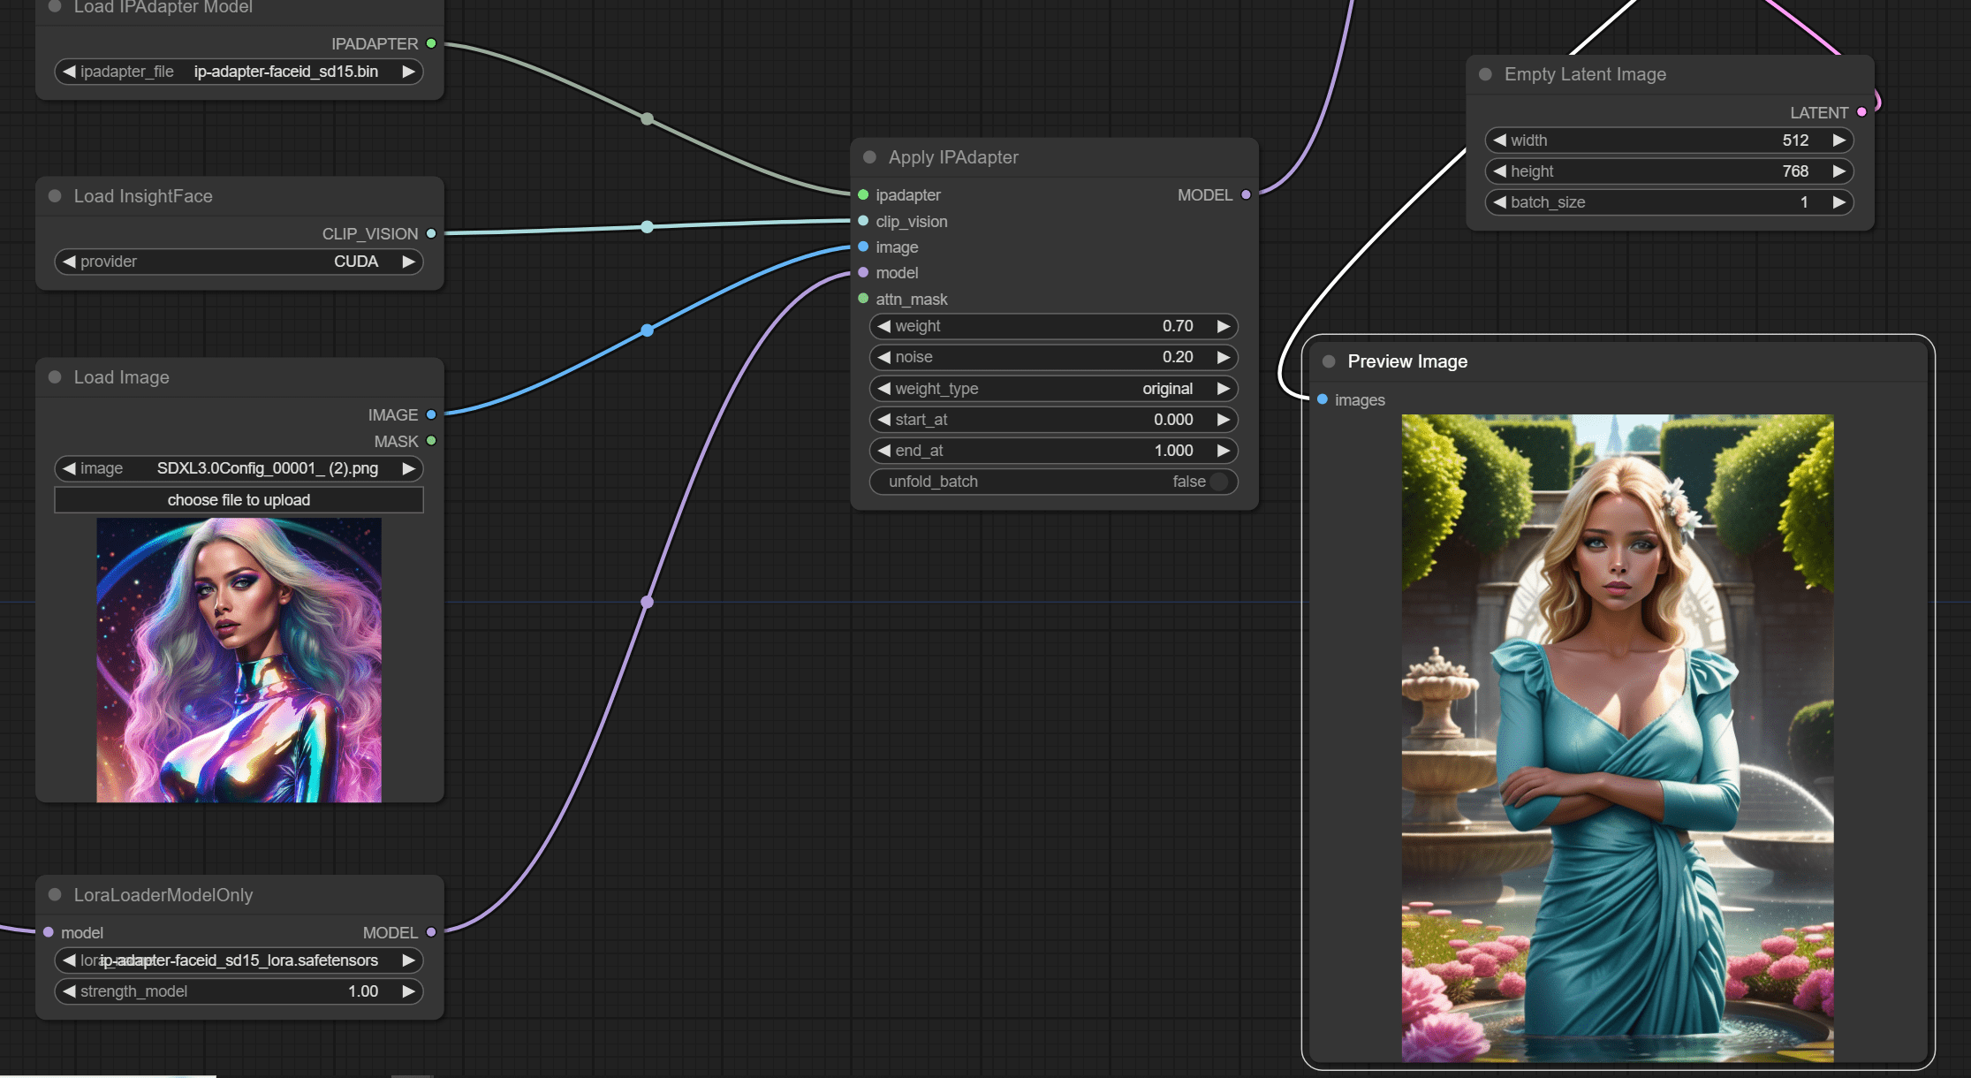The image size is (1971, 1078).
Task: Collapse the Load InsightFace node using its dot
Action: 55,196
